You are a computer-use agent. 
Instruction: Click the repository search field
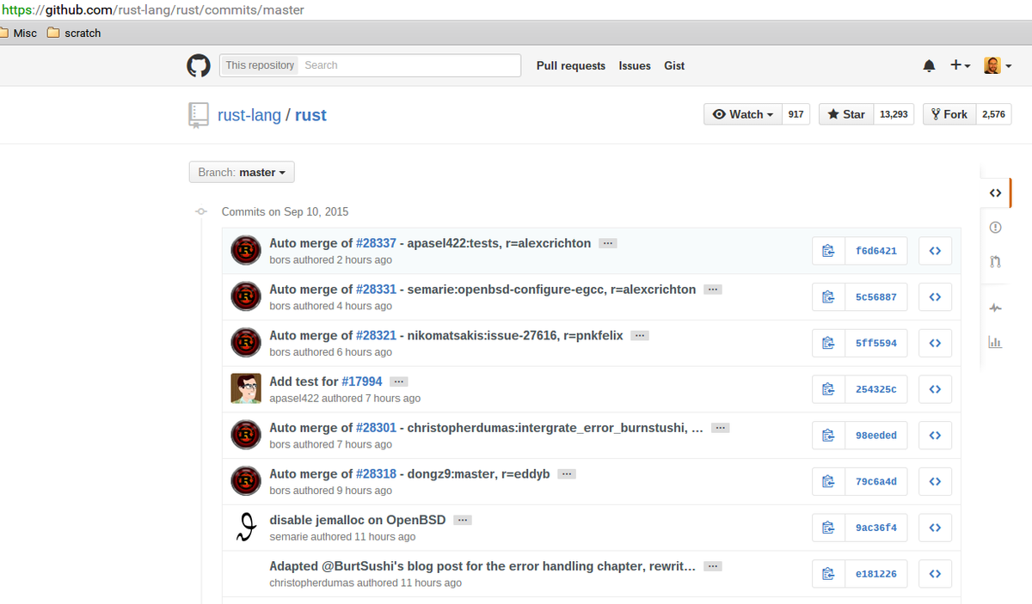(411, 65)
